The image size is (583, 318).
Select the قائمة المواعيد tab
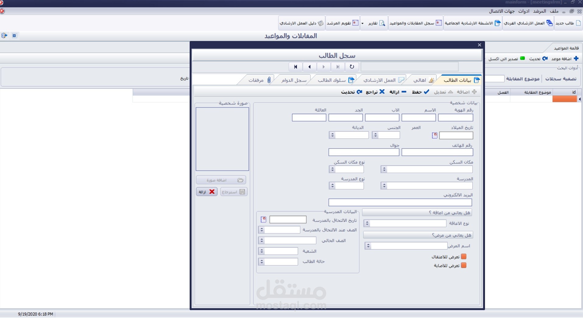pyautogui.click(x=566, y=48)
